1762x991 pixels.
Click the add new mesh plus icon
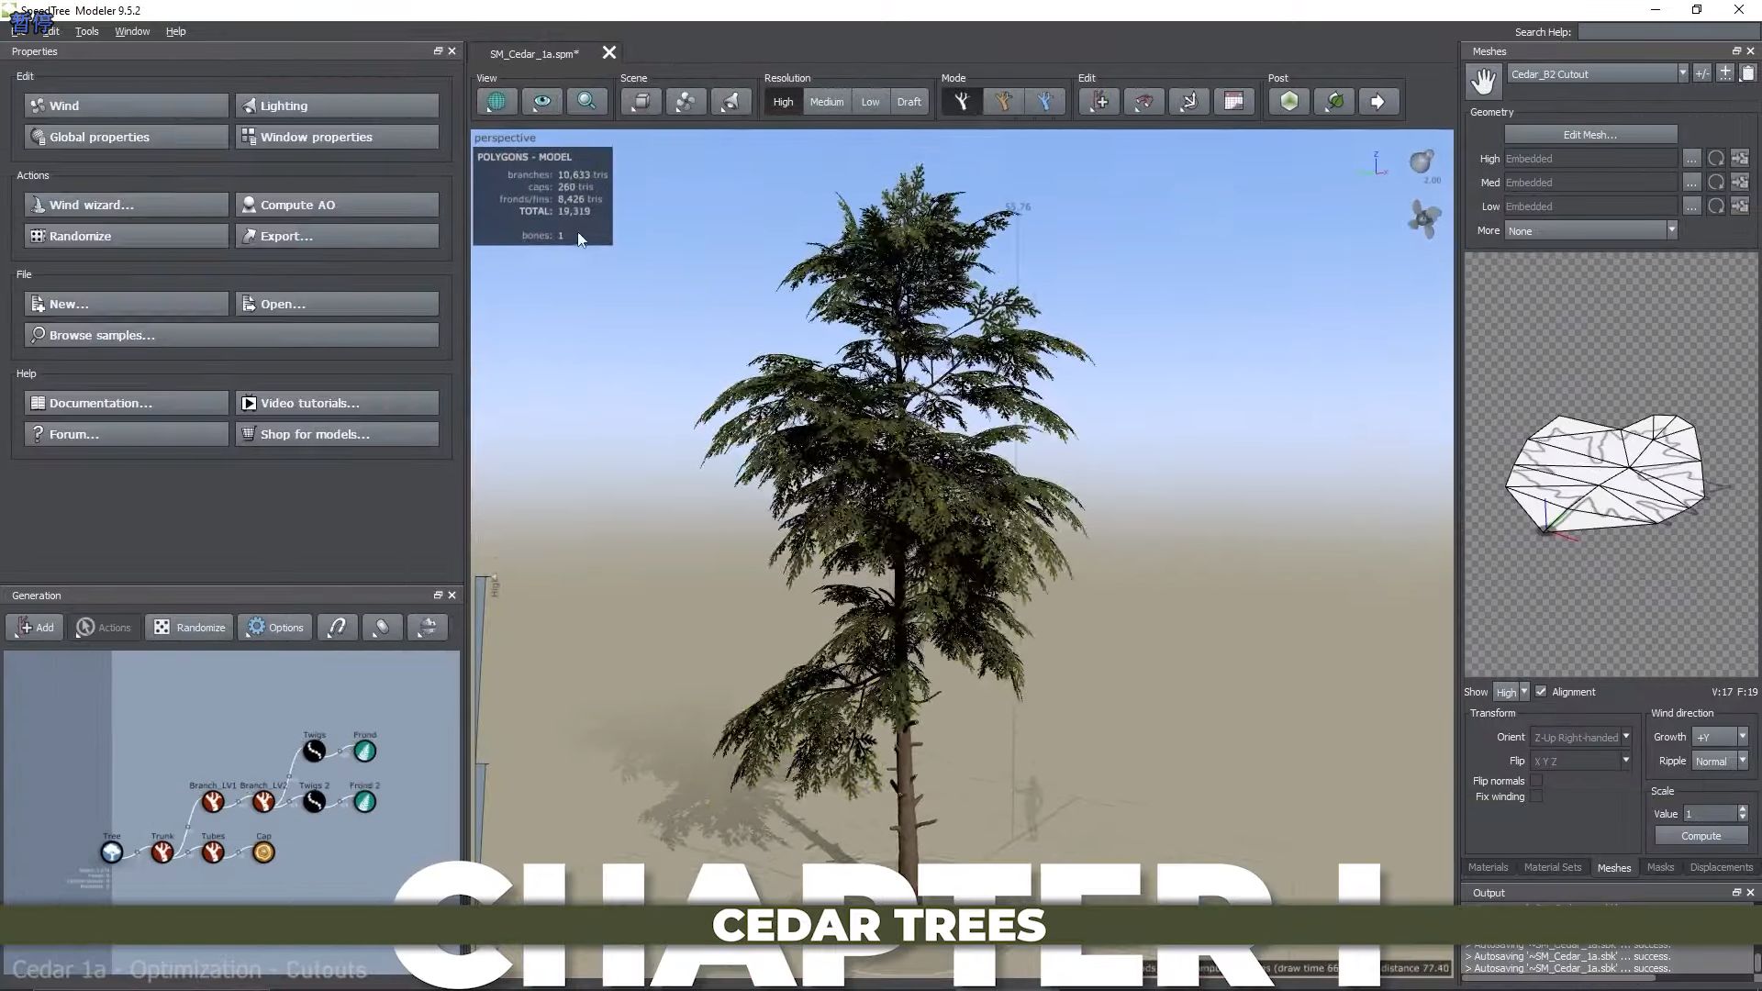pos(1725,73)
